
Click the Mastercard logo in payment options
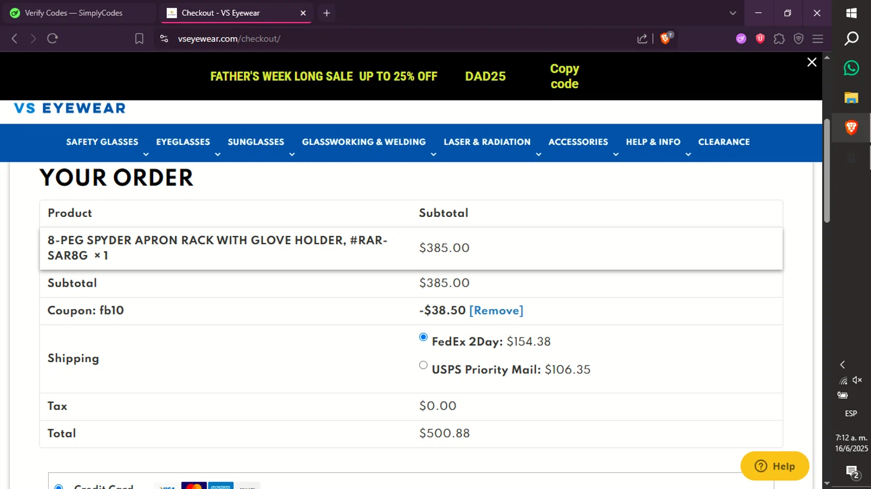(x=194, y=486)
